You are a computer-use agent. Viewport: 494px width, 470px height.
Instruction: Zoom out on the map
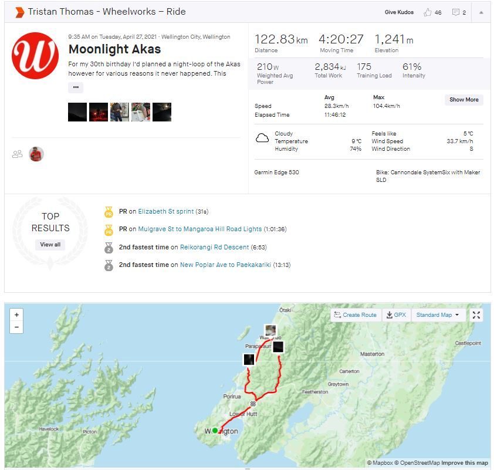[x=16, y=327]
